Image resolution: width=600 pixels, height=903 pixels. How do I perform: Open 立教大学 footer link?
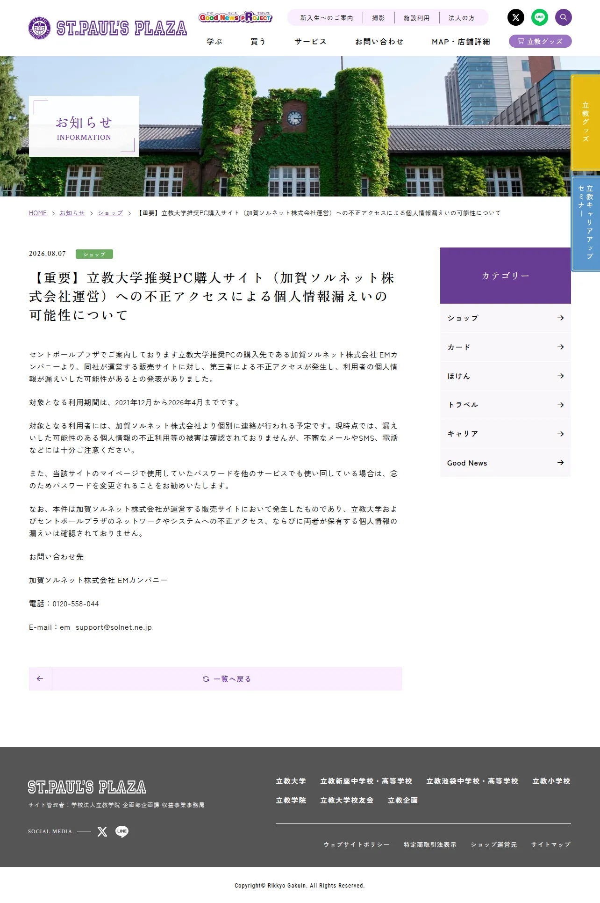(x=291, y=781)
